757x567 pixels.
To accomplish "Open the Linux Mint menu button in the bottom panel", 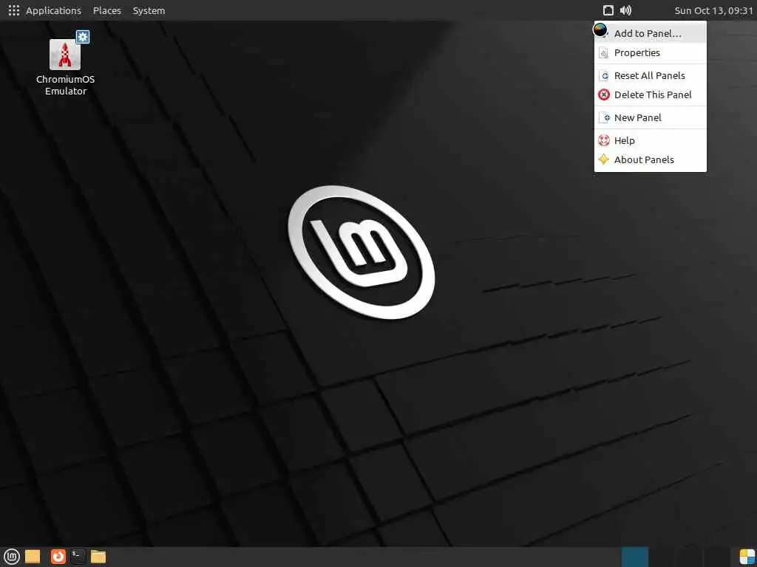I will coord(12,557).
